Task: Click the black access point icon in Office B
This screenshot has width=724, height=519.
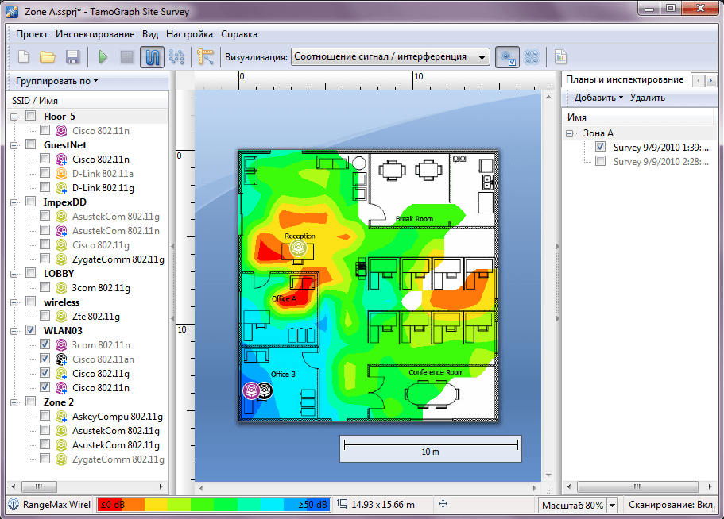Action: (x=265, y=391)
